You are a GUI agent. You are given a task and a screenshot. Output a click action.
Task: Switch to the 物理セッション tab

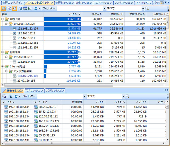pos(64,3)
